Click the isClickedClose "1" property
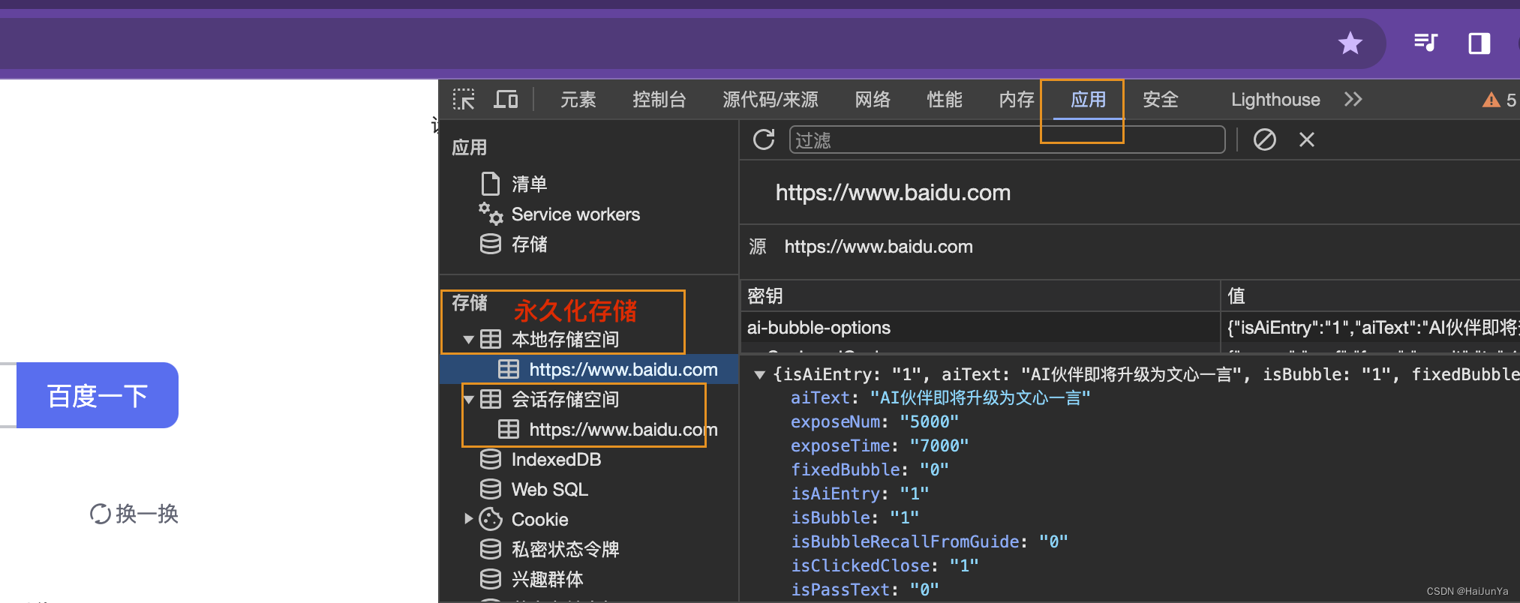Viewport: 1520px width, 603px height. 885,566
